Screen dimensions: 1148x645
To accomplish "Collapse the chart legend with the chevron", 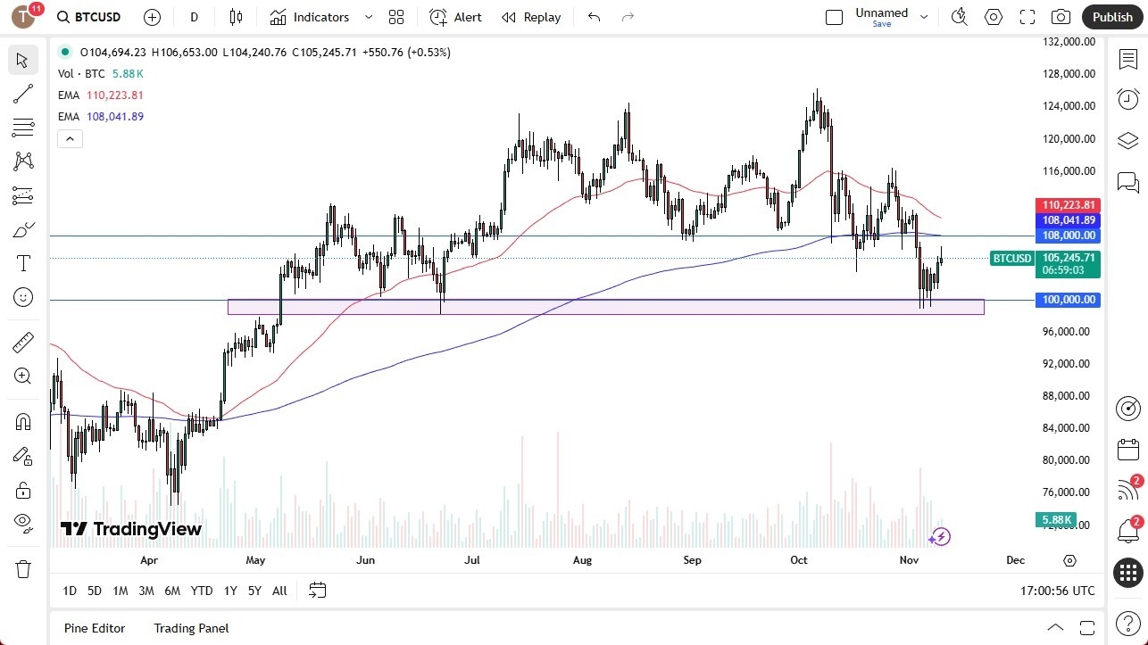I will point(70,138).
